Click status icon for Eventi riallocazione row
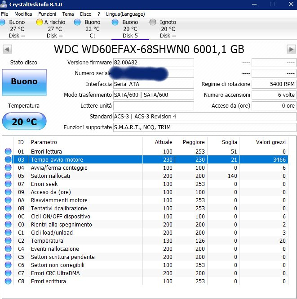 (8, 249)
